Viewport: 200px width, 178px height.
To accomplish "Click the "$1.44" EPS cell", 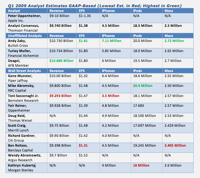I will click(83, 116).
